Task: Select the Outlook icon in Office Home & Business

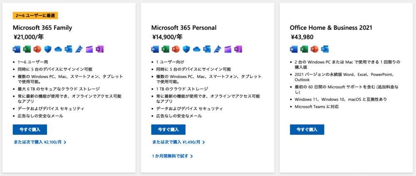Action: tap(325, 49)
